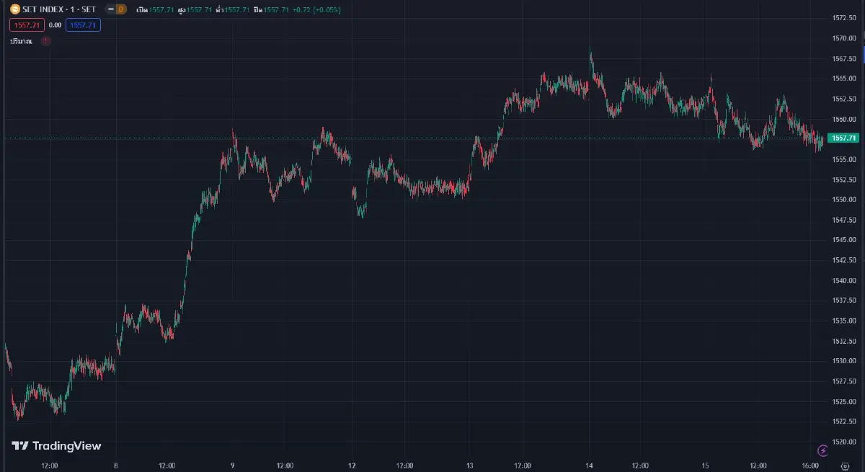Click the purple lightning bolt icon
Viewport: 865px width, 472px height.
pyautogui.click(x=823, y=450)
